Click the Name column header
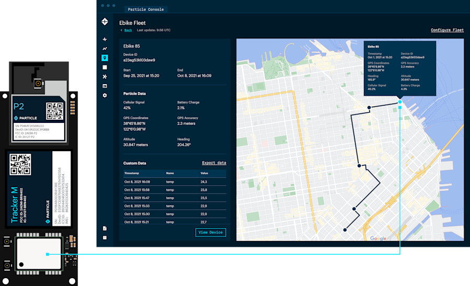The height and width of the screenshot is (286, 470). 170,173
